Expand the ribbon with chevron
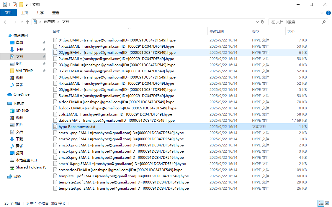 point(322,13)
